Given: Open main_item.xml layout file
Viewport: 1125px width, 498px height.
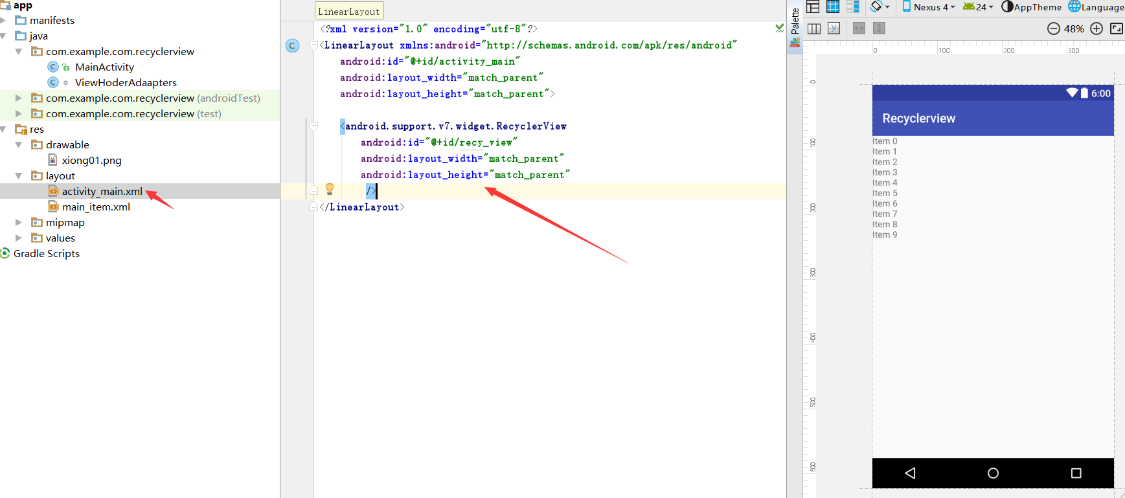Looking at the screenshot, I should [x=96, y=207].
